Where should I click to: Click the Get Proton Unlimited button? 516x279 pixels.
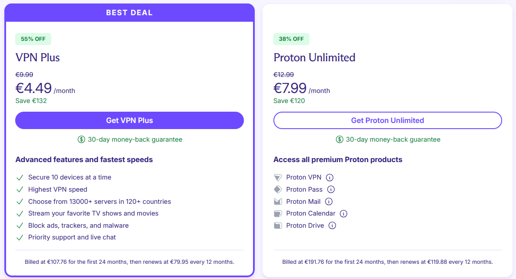coord(388,120)
